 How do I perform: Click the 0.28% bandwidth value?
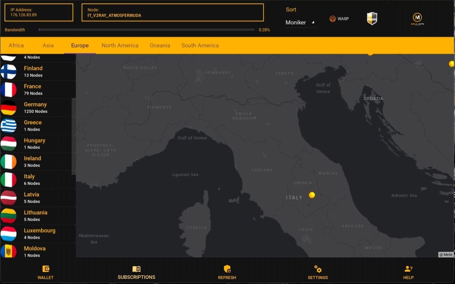click(264, 30)
